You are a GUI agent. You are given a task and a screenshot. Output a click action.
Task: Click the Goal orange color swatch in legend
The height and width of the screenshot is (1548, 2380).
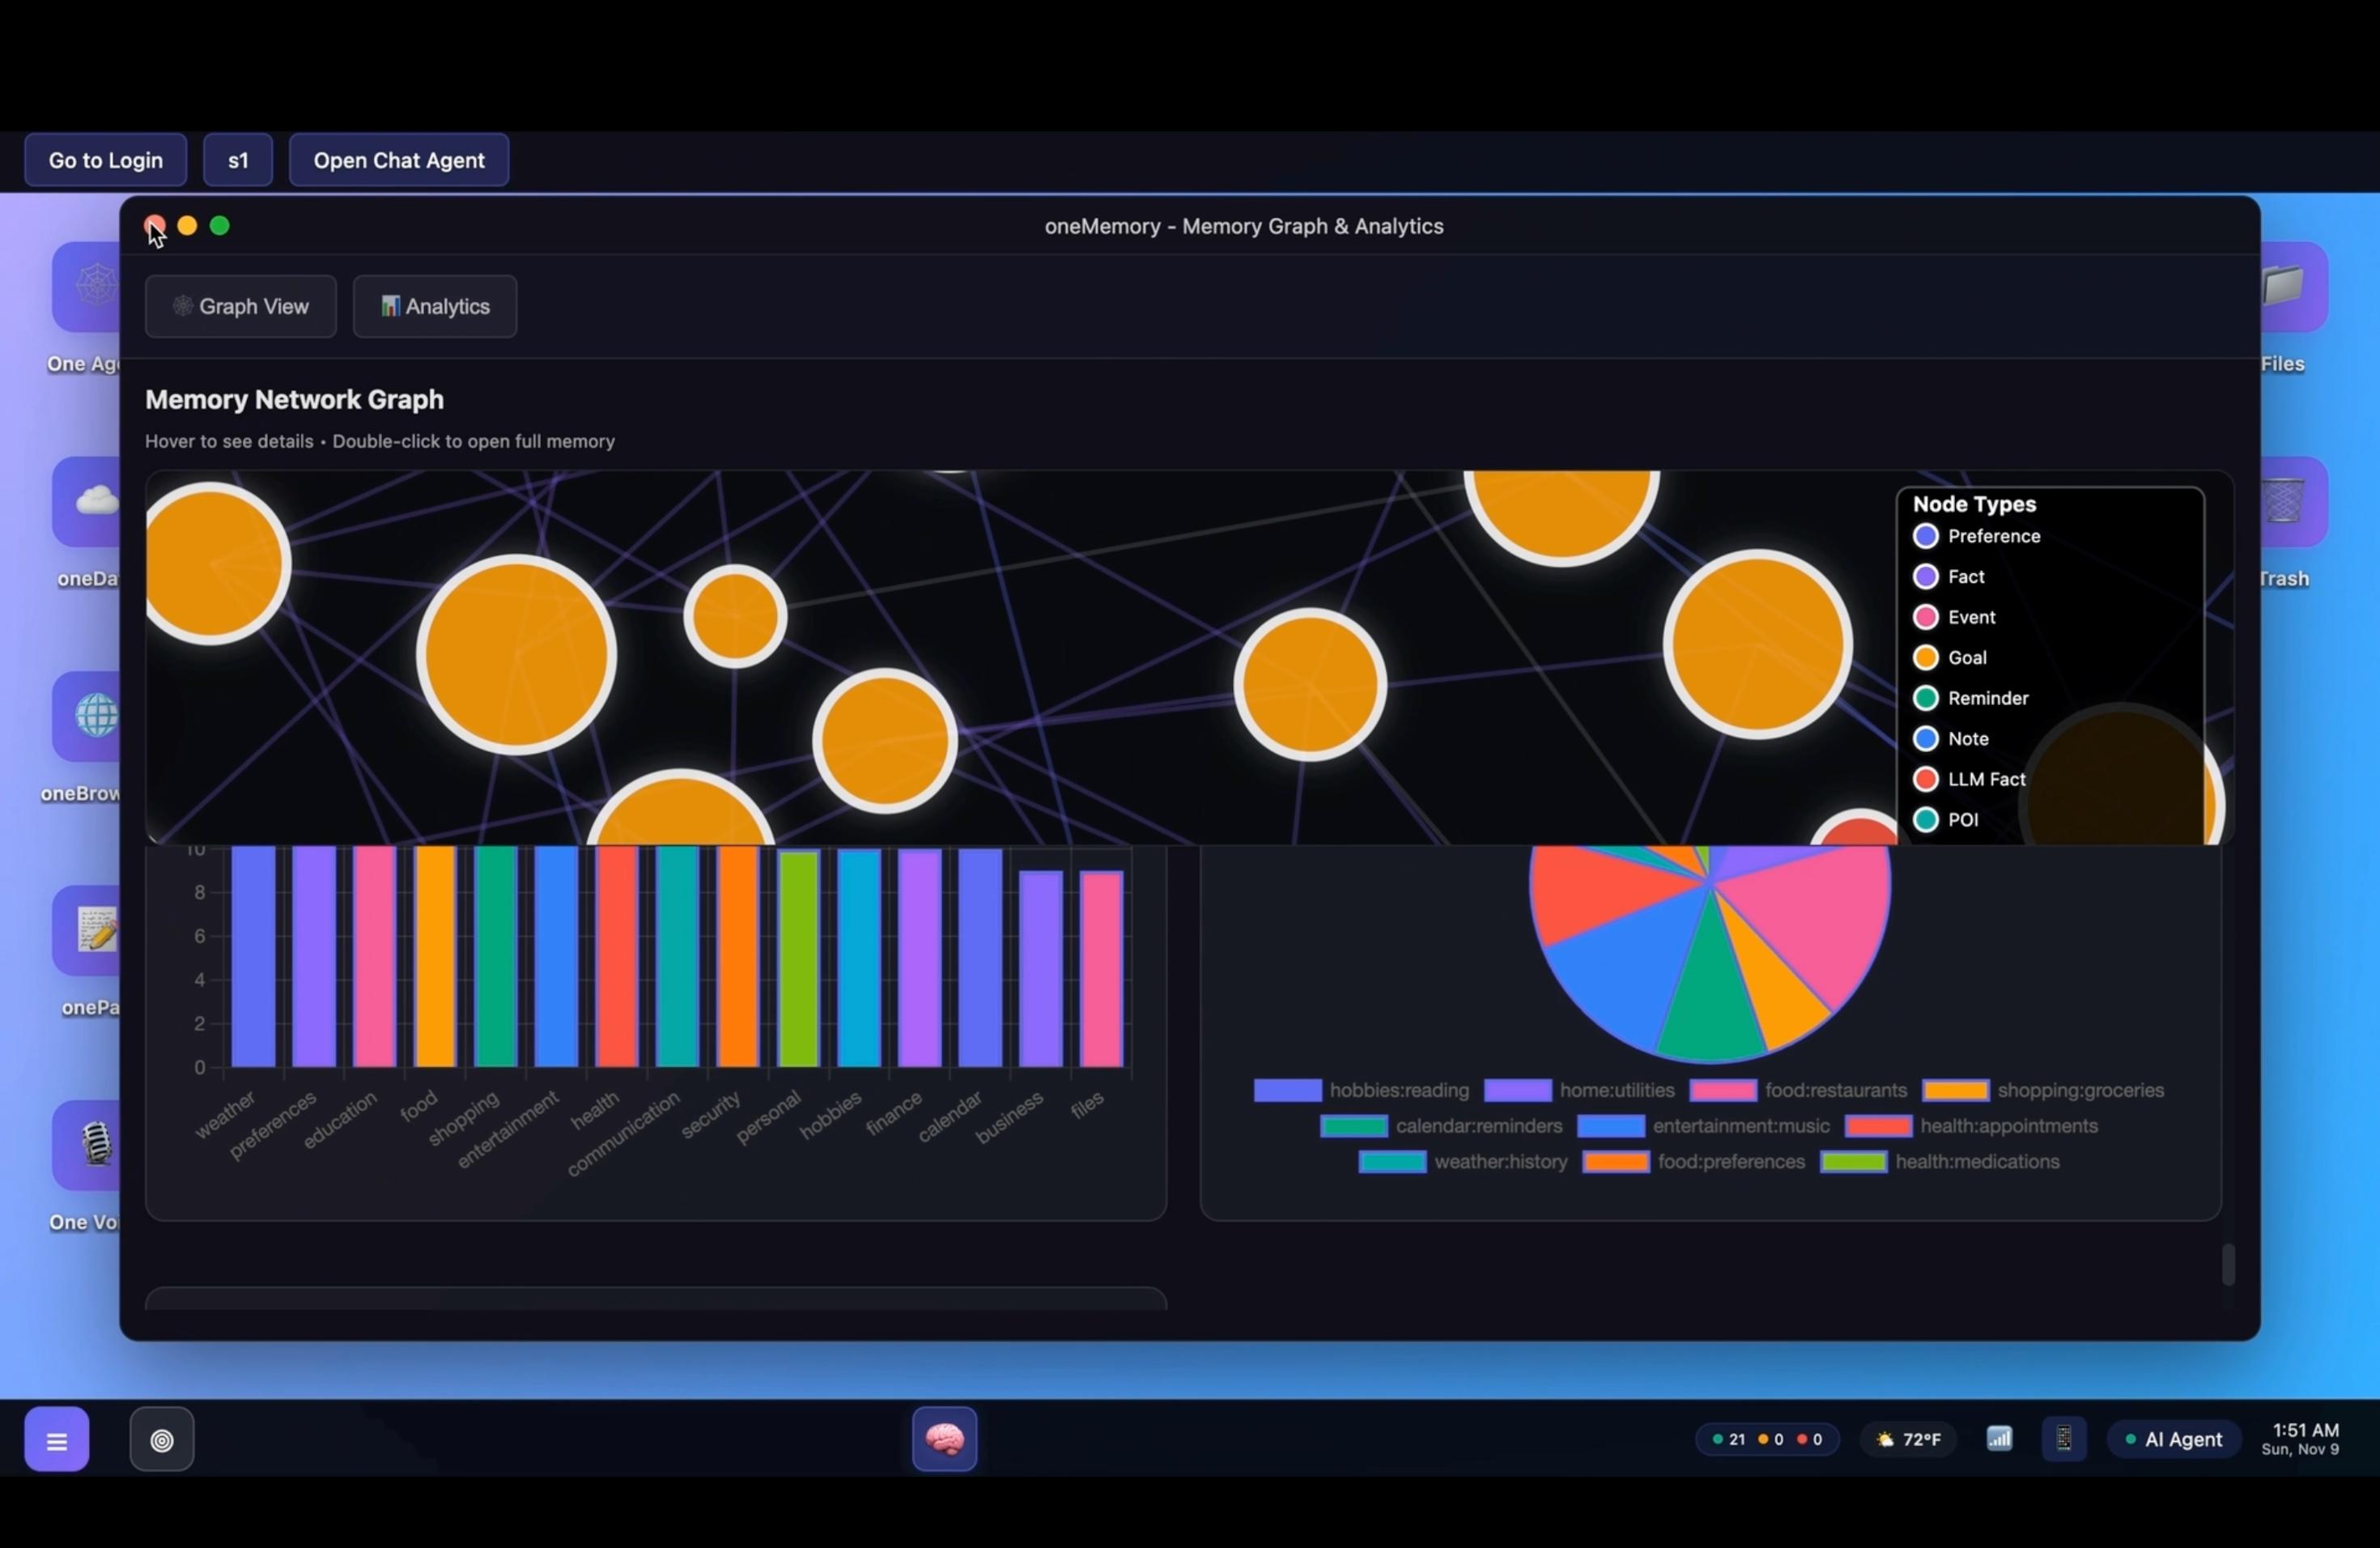[1925, 657]
